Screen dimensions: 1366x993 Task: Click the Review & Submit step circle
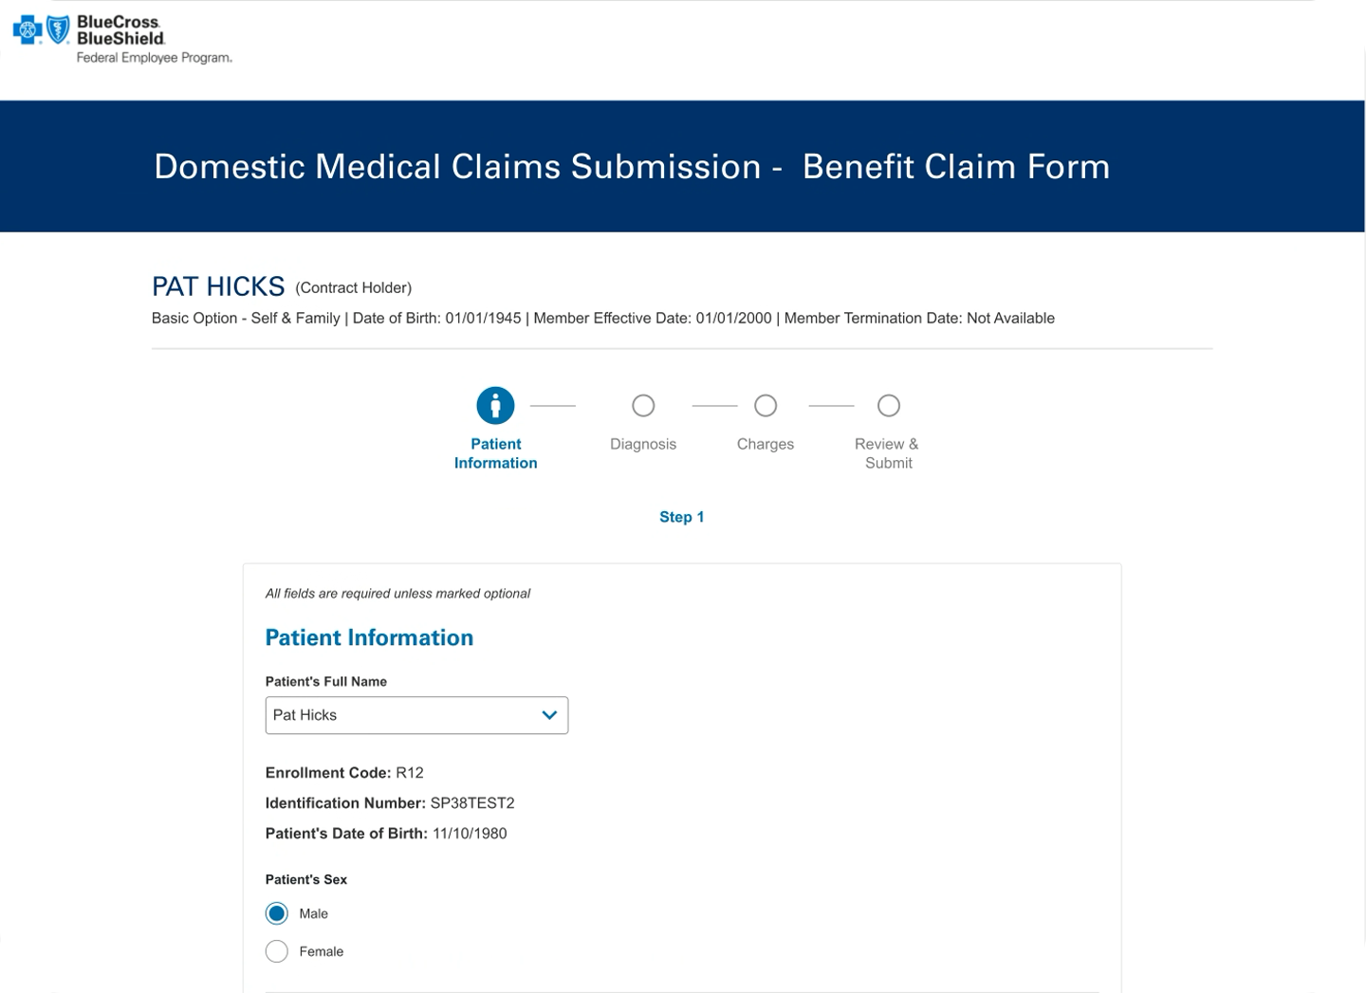(x=888, y=406)
